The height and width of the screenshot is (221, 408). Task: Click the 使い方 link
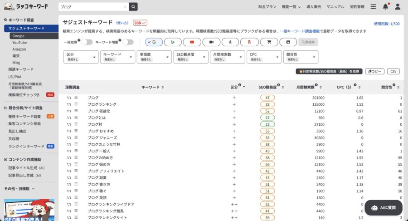(x=122, y=23)
